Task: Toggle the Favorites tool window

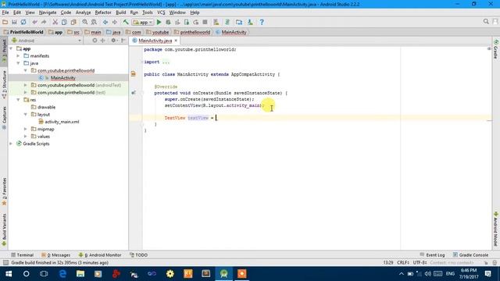Action: click(x=4, y=191)
